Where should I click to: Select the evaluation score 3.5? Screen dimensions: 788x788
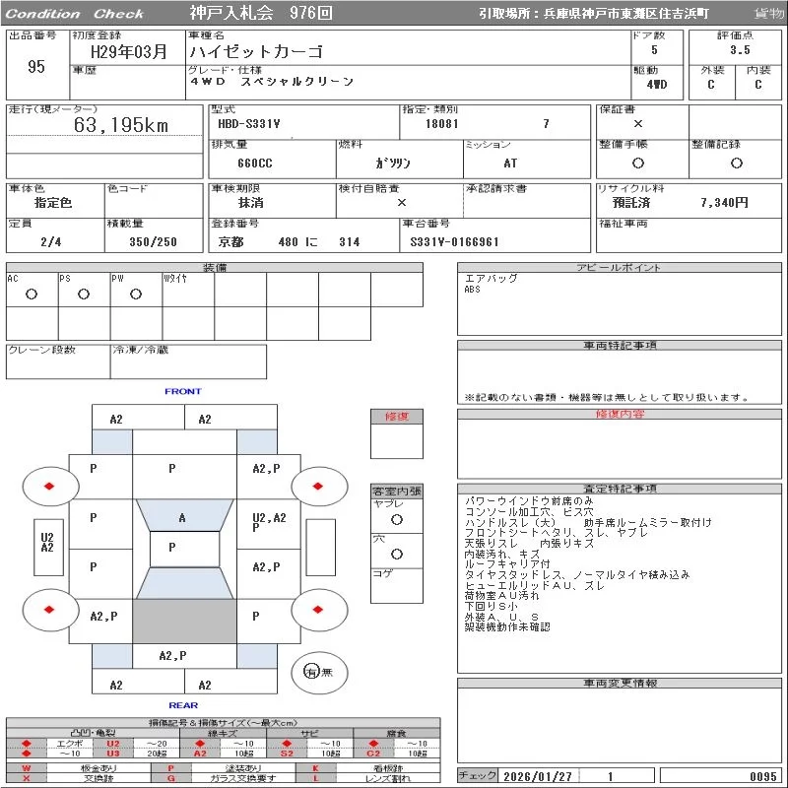tap(740, 50)
